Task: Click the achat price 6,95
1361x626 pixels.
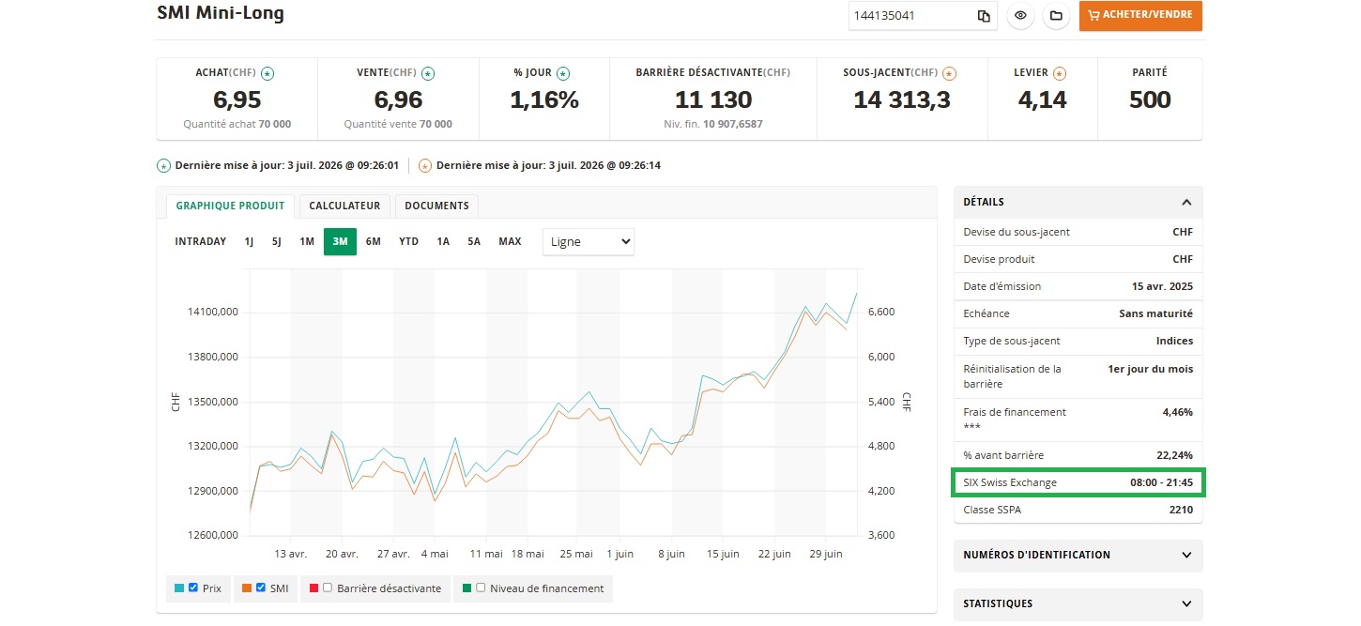Action: 237,99
